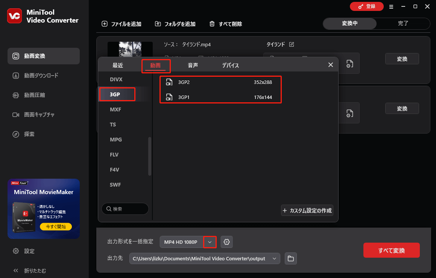Image resolution: width=436 pixels, height=278 pixels.
Task: Select the 3GP1 176x144 preset
Action: 220,97
